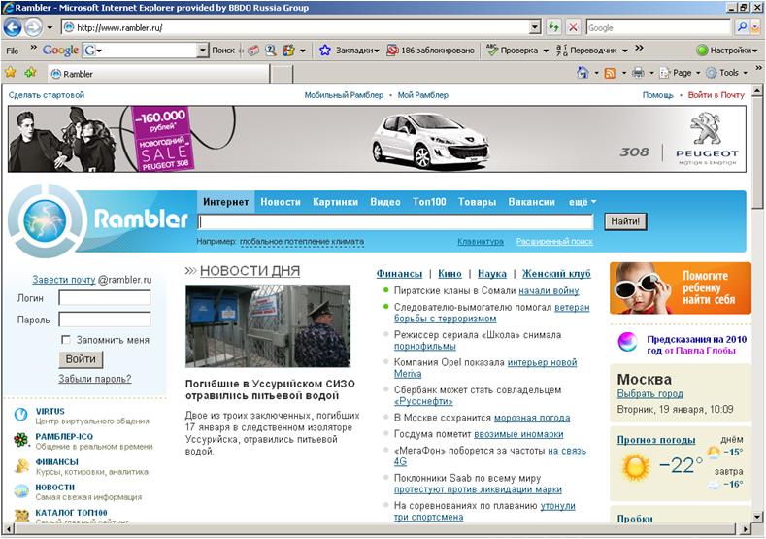
Task: Click the VIRTUS service icon
Action: [21, 415]
